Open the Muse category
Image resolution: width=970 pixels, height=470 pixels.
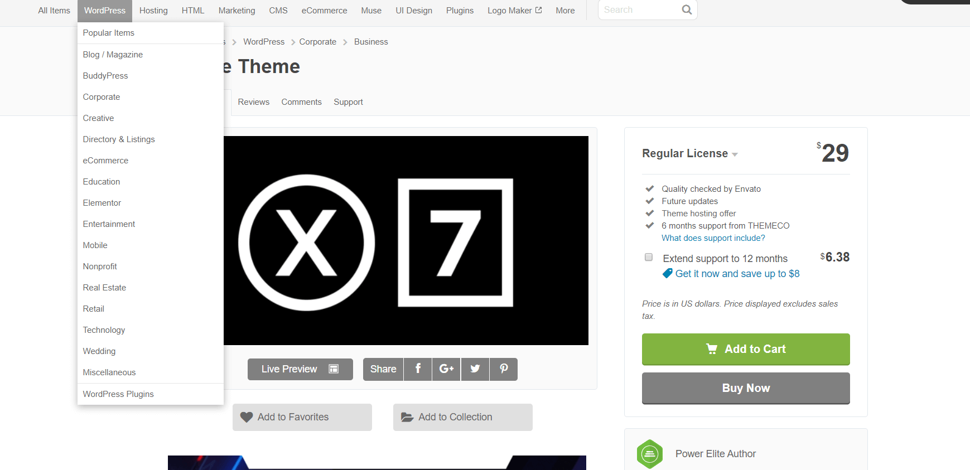click(x=371, y=11)
